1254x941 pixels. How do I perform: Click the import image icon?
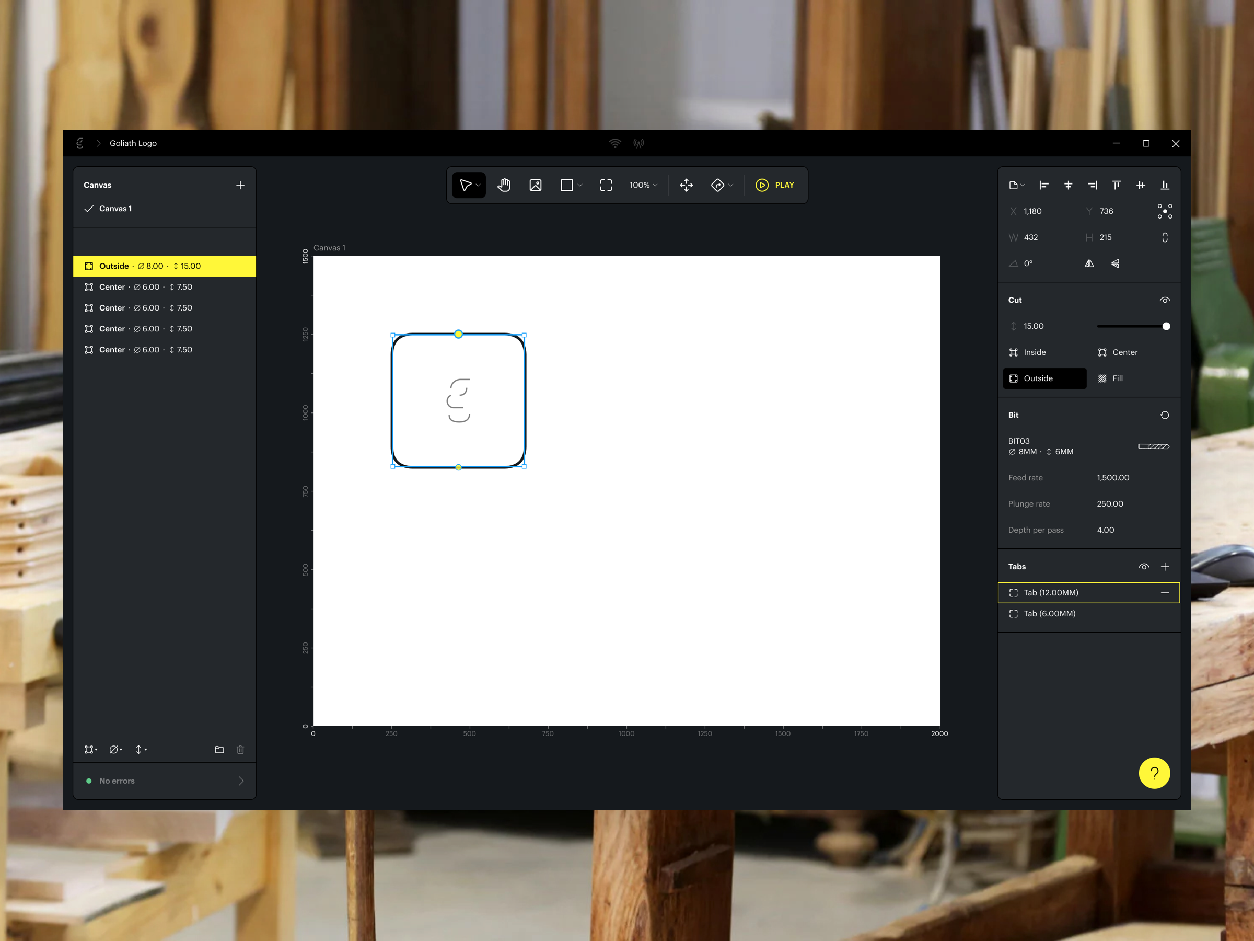pos(535,185)
